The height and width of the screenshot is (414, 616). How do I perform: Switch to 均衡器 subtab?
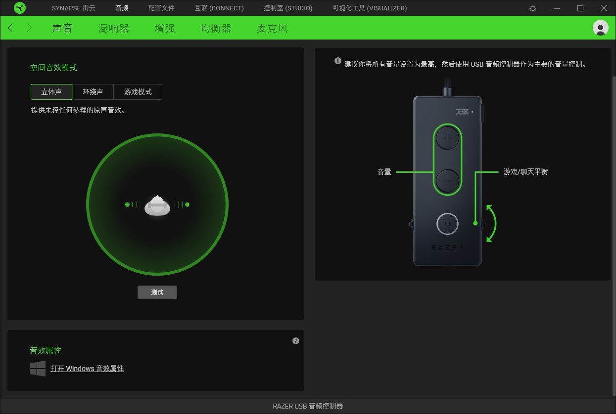coord(216,28)
